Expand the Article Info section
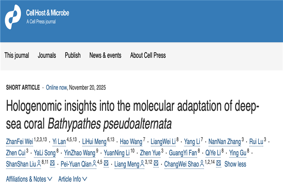The height and width of the screenshot is (189, 283). click(73, 179)
